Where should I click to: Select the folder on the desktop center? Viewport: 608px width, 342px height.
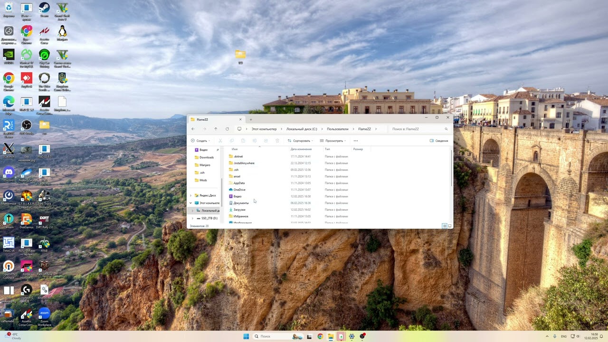point(240,57)
